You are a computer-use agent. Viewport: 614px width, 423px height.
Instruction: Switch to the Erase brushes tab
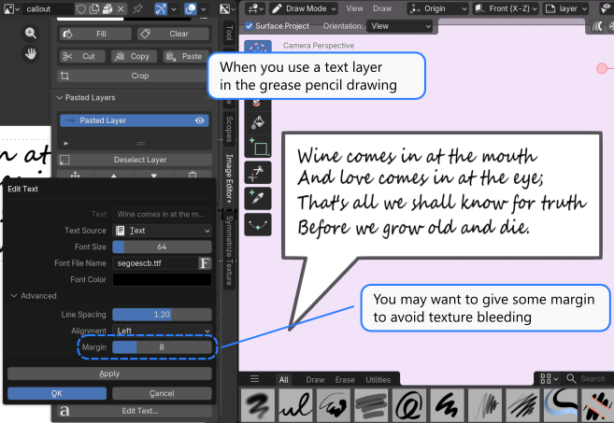click(x=345, y=379)
